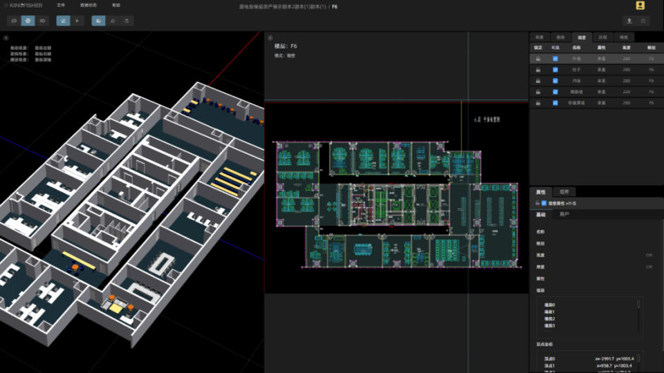Select the arrow pointer tool
The width and height of the screenshot is (664, 373).
(77, 21)
